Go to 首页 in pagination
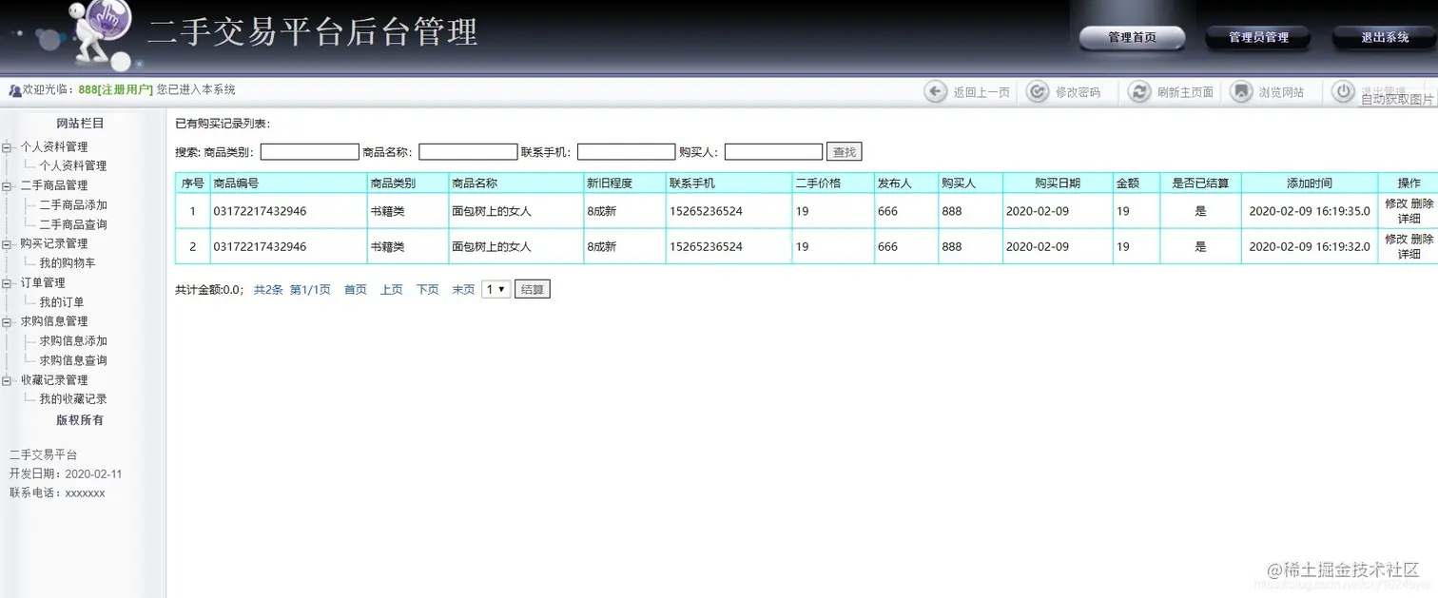 [356, 290]
